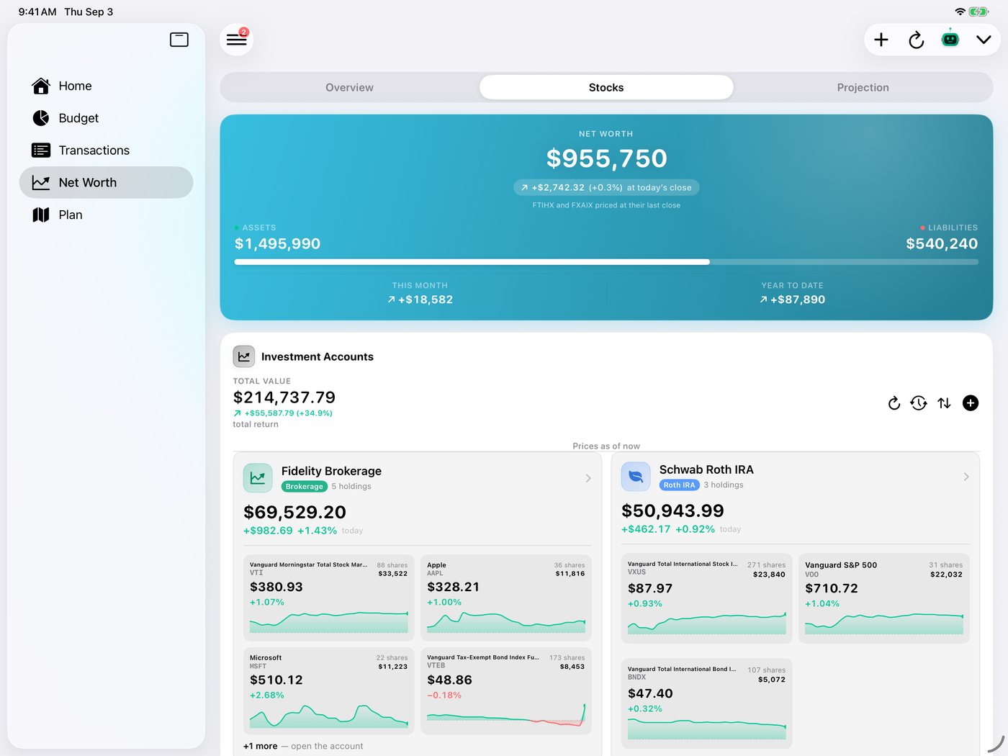Viewport: 1008px width, 756px height.
Task: Click the Home house icon
Action: tap(41, 86)
